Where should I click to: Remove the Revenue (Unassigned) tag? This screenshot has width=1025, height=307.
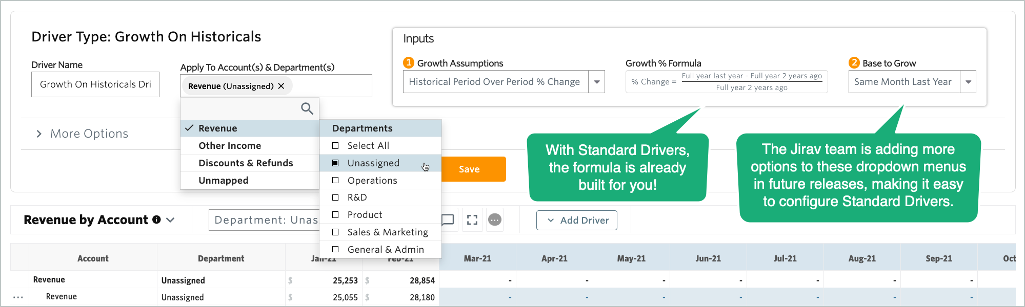coord(281,86)
